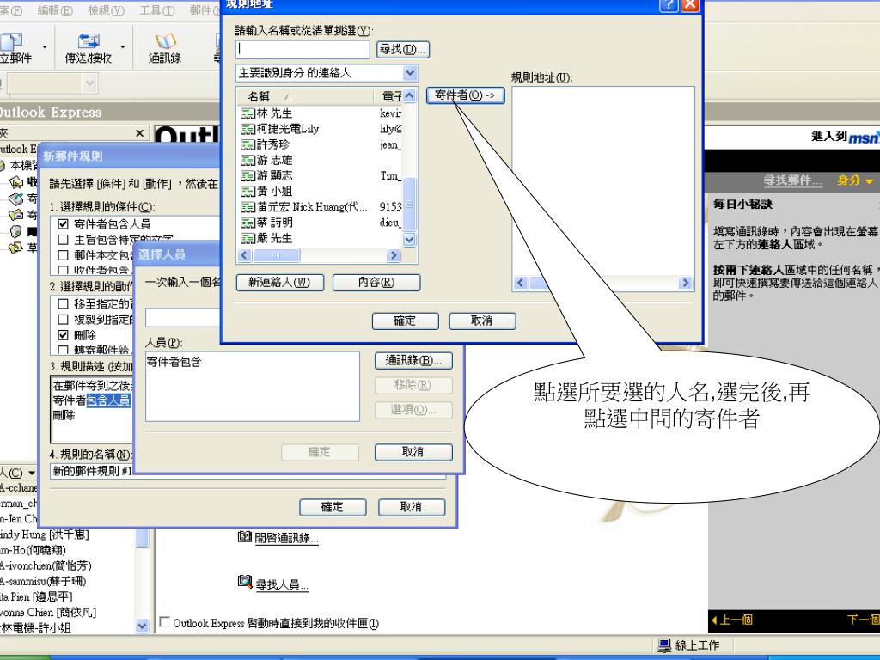This screenshot has height=660, width=880.
Task: Uncheck the 刪除 action checkbox
Action: [64, 335]
